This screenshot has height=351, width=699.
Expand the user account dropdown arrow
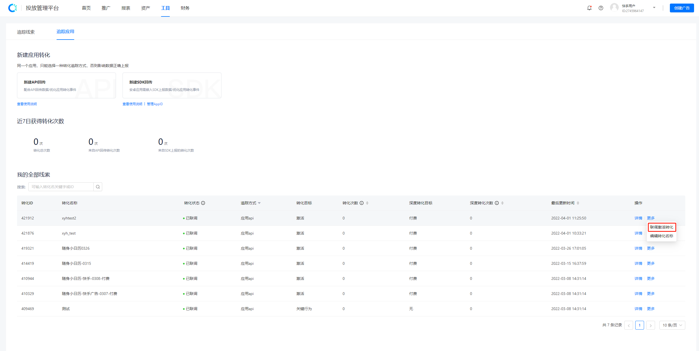click(x=654, y=8)
